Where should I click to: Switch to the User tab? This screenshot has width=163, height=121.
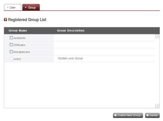[13, 7]
